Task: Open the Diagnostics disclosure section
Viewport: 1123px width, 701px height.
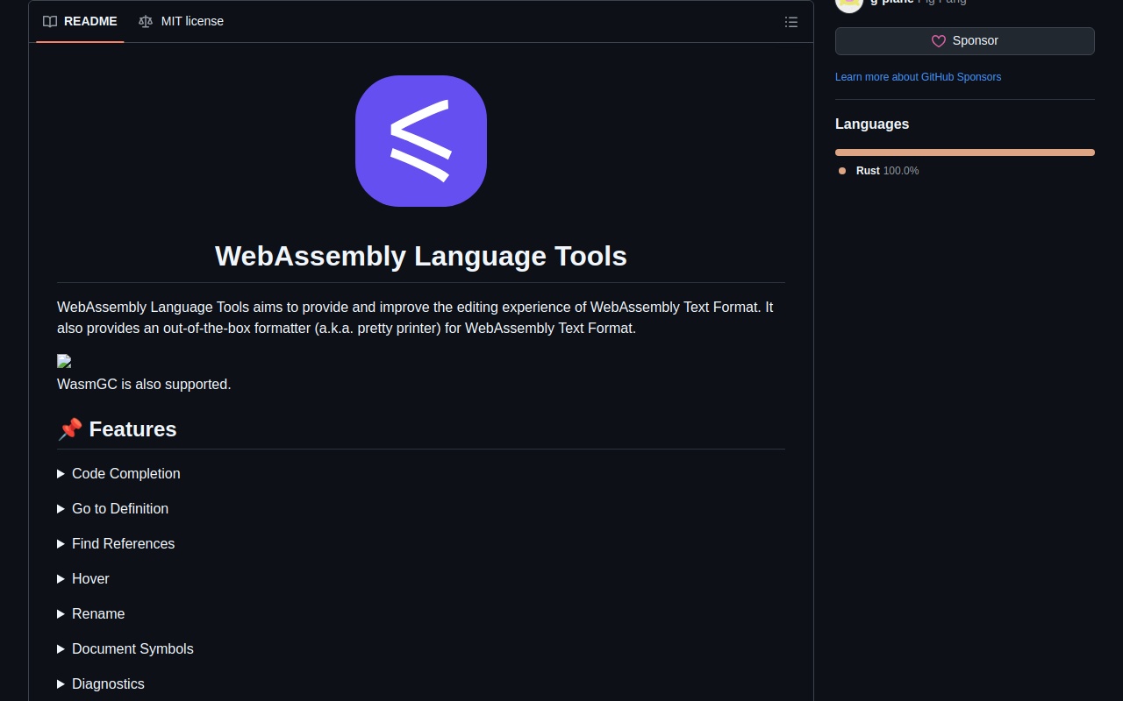Action: tap(108, 683)
